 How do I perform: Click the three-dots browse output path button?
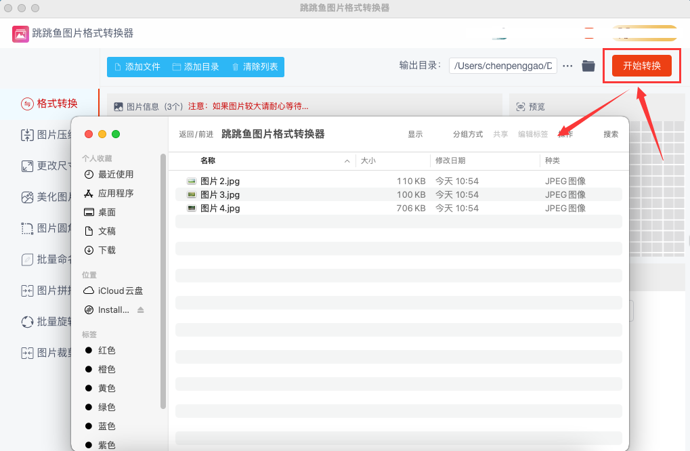click(x=567, y=66)
